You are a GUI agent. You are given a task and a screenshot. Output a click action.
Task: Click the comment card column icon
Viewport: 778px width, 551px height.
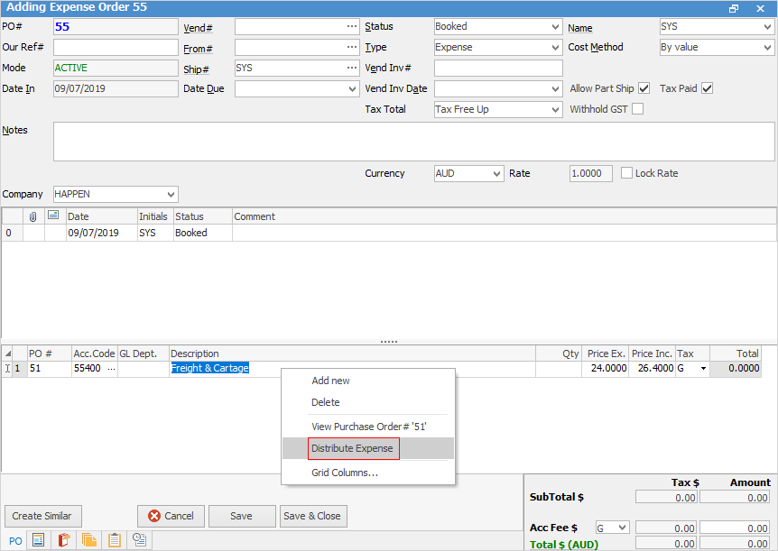(x=53, y=216)
